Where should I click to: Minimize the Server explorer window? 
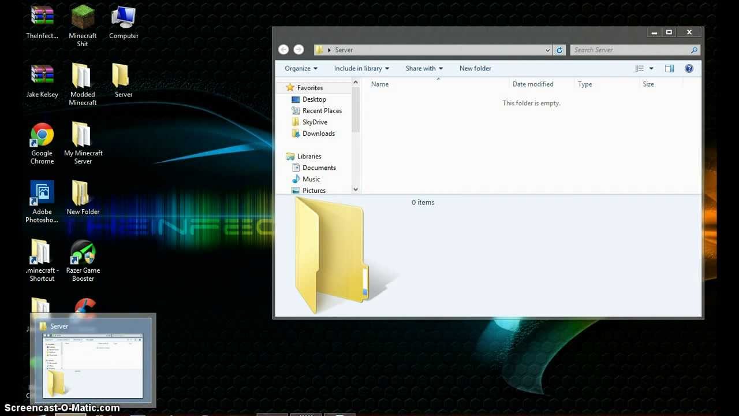point(654,33)
